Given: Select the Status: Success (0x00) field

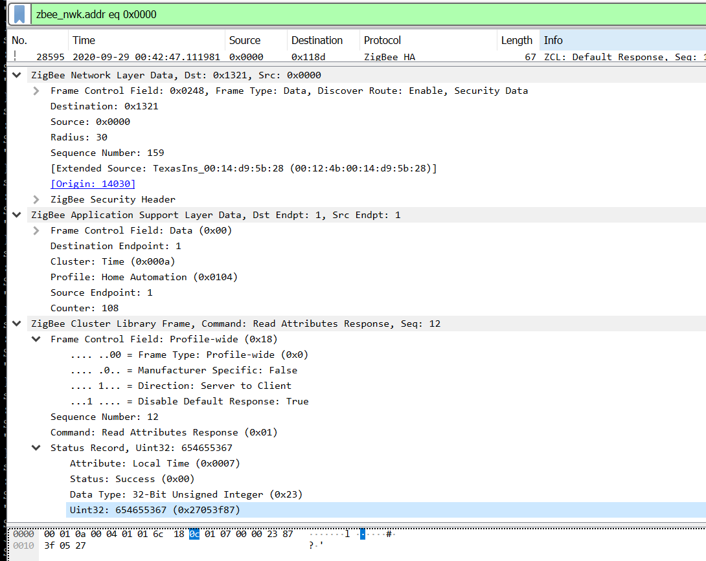Looking at the screenshot, I should (x=132, y=479).
